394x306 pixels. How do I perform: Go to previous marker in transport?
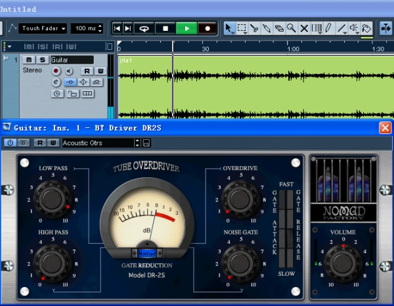click(x=117, y=28)
